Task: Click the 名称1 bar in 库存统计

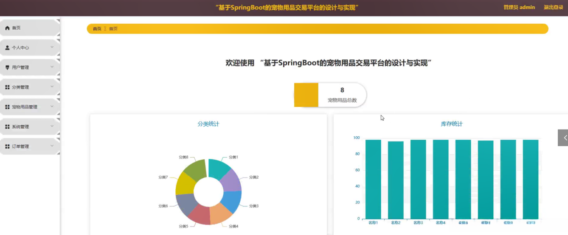Action: point(373,179)
